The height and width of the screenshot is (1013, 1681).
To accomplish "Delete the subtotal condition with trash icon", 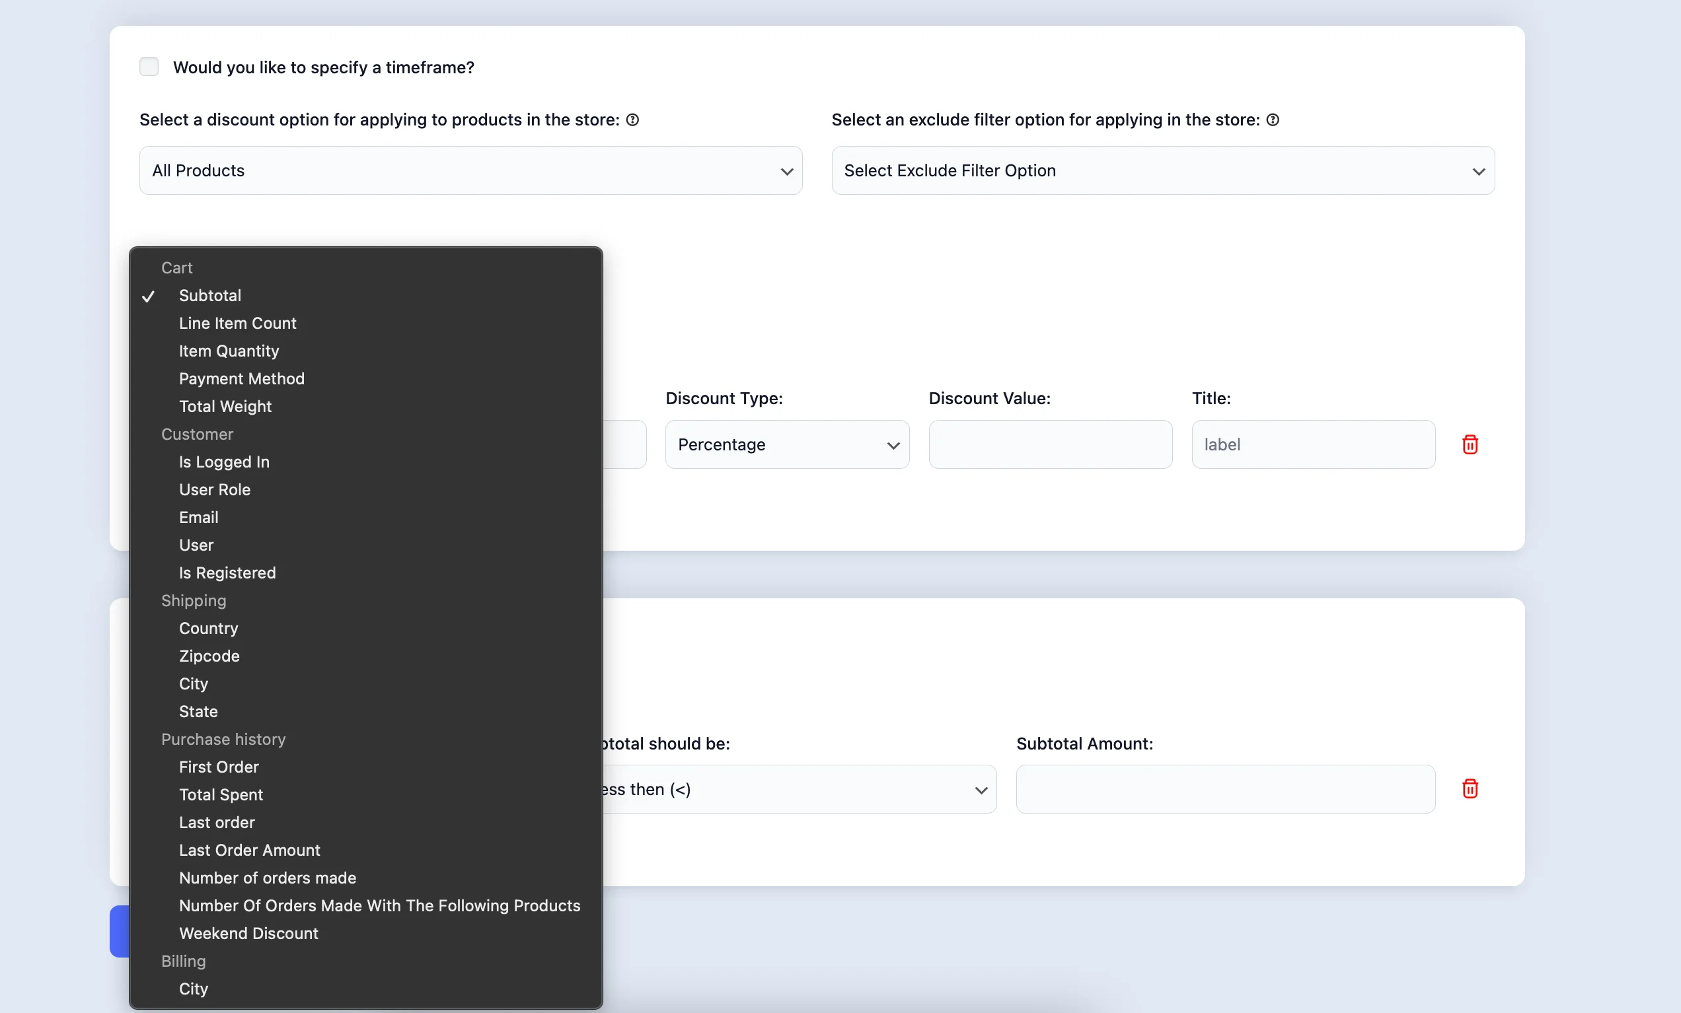I will 1470,788.
